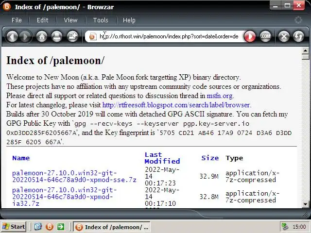Click the 32.8M size cell
This screenshot has width=311, height=233.
[x=209, y=197]
